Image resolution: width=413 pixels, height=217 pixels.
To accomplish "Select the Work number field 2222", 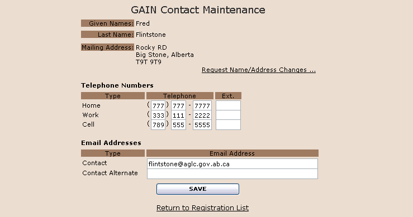I will point(202,115).
